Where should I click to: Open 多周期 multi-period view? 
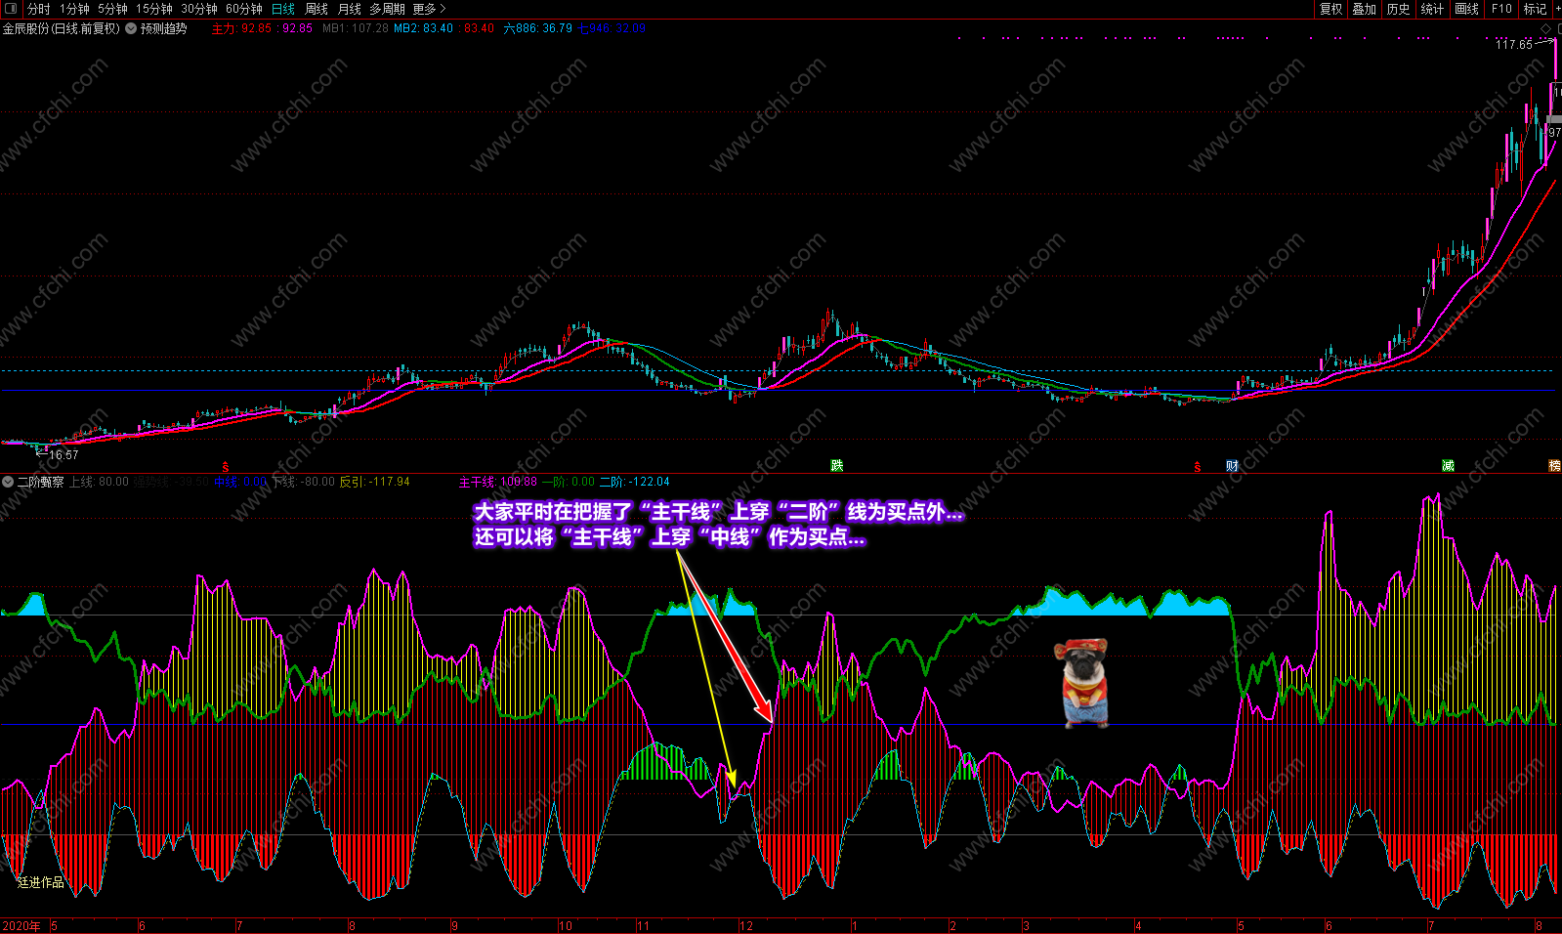coord(387,9)
